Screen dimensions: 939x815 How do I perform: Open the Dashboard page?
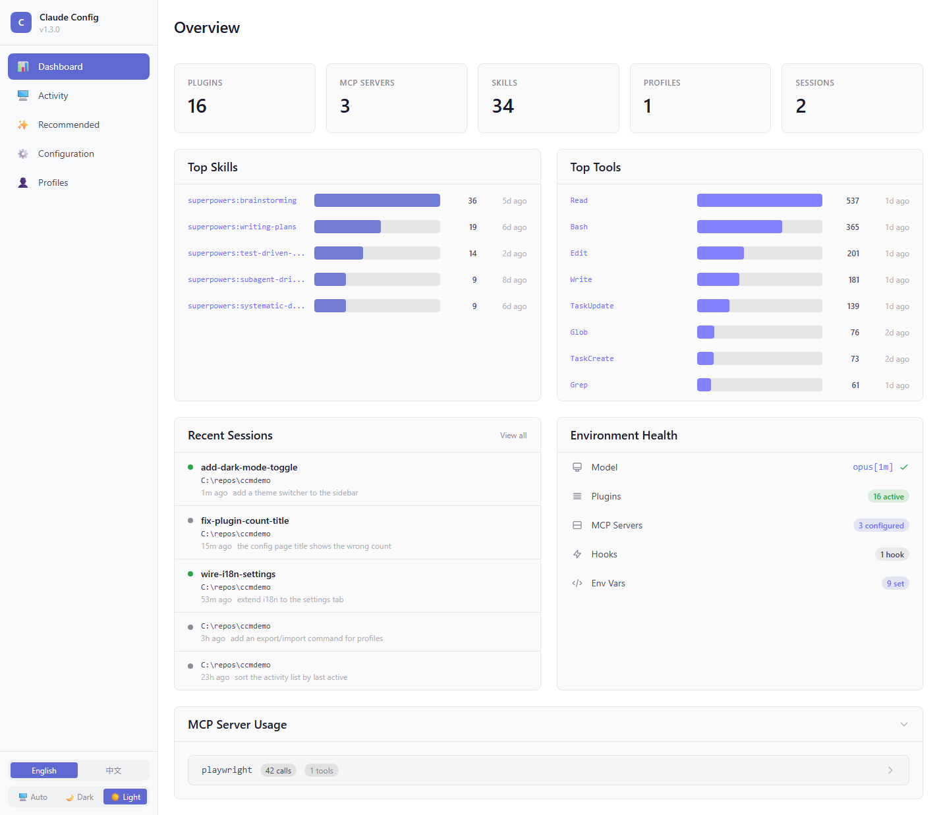pos(78,67)
